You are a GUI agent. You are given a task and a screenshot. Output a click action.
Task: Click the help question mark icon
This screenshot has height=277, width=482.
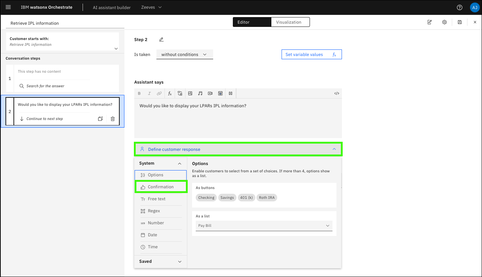pyautogui.click(x=459, y=7)
